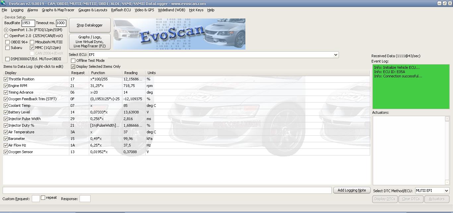This screenshot has width=453, height=213.
Task: Expand the Select ECU dropdown
Action: tap(336, 55)
